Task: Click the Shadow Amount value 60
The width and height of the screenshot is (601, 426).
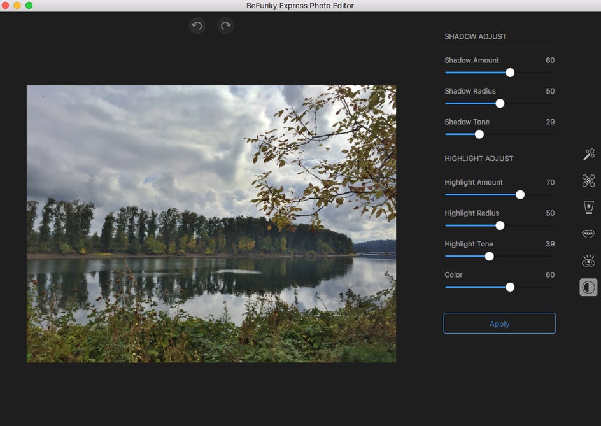Action: pyautogui.click(x=550, y=60)
